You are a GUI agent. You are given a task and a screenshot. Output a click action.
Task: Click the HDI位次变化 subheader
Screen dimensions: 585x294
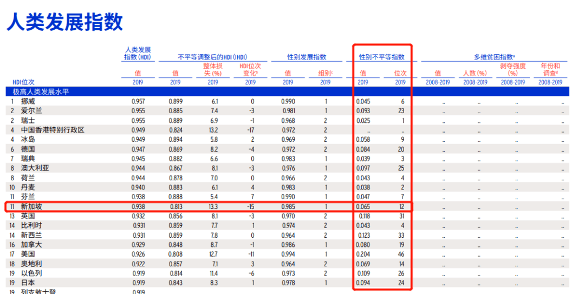pos(250,69)
